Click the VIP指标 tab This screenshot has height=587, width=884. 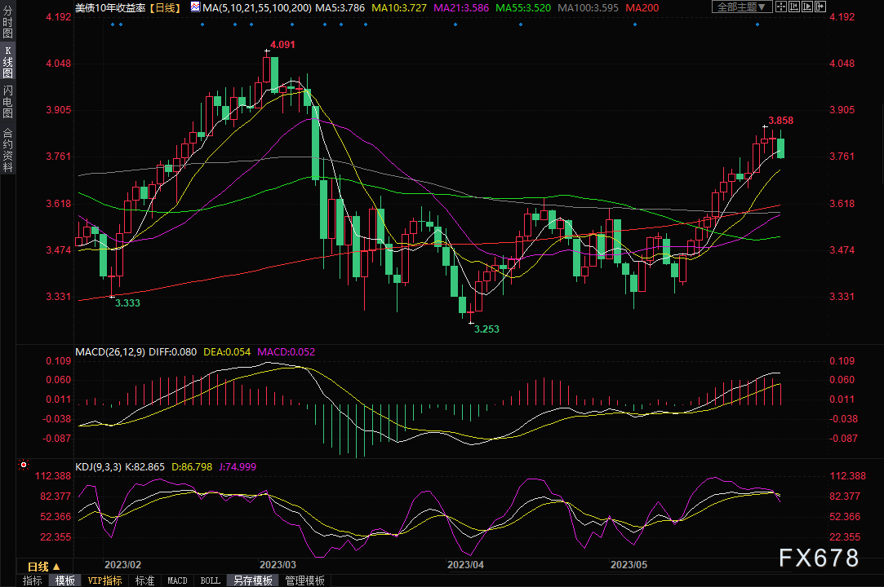click(x=104, y=580)
